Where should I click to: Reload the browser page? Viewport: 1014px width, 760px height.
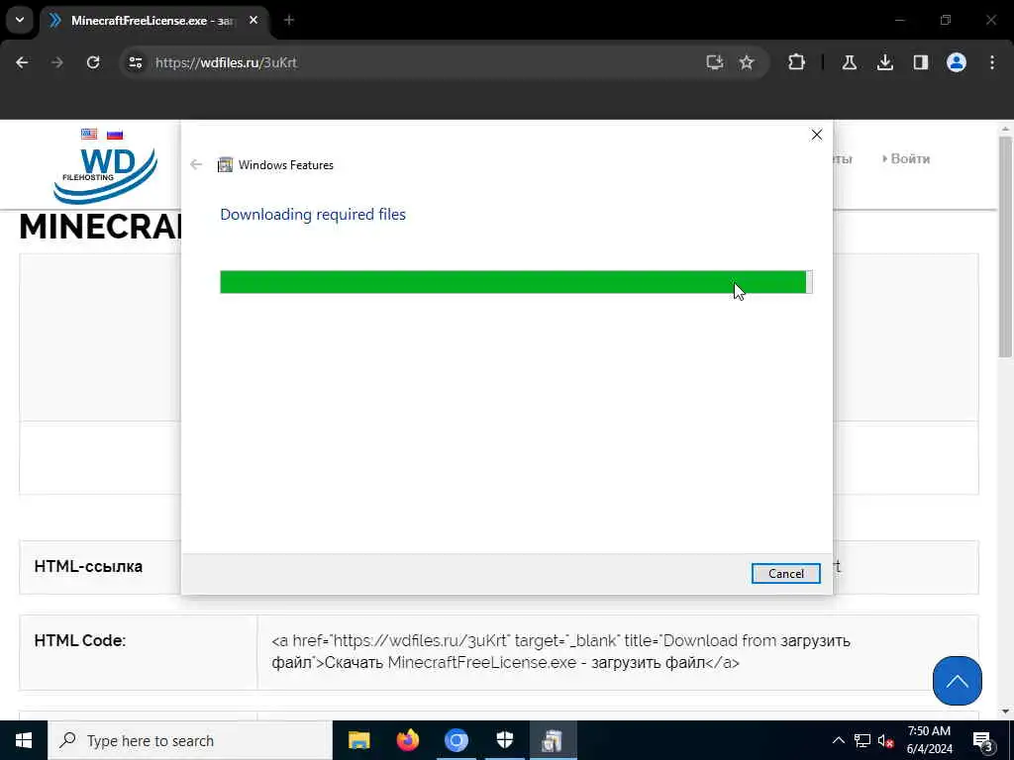[93, 62]
